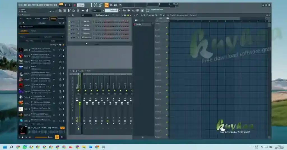
Task: Select Pattern 1 in the playlist picker
Action: coord(143,24)
